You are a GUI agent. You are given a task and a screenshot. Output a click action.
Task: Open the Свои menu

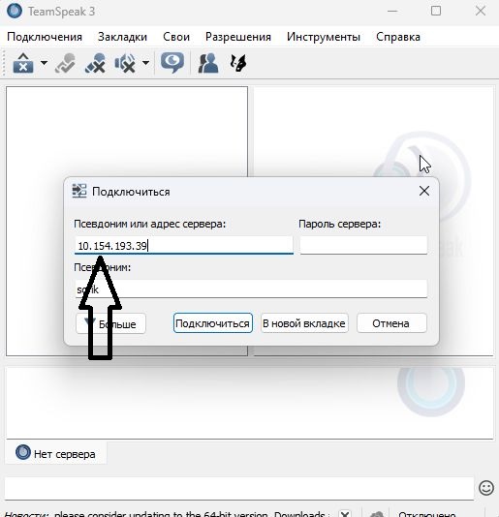point(176,37)
